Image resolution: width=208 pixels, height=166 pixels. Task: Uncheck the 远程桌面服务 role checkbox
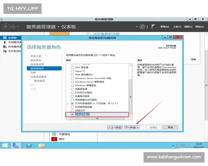pyautogui.click(x=72, y=114)
